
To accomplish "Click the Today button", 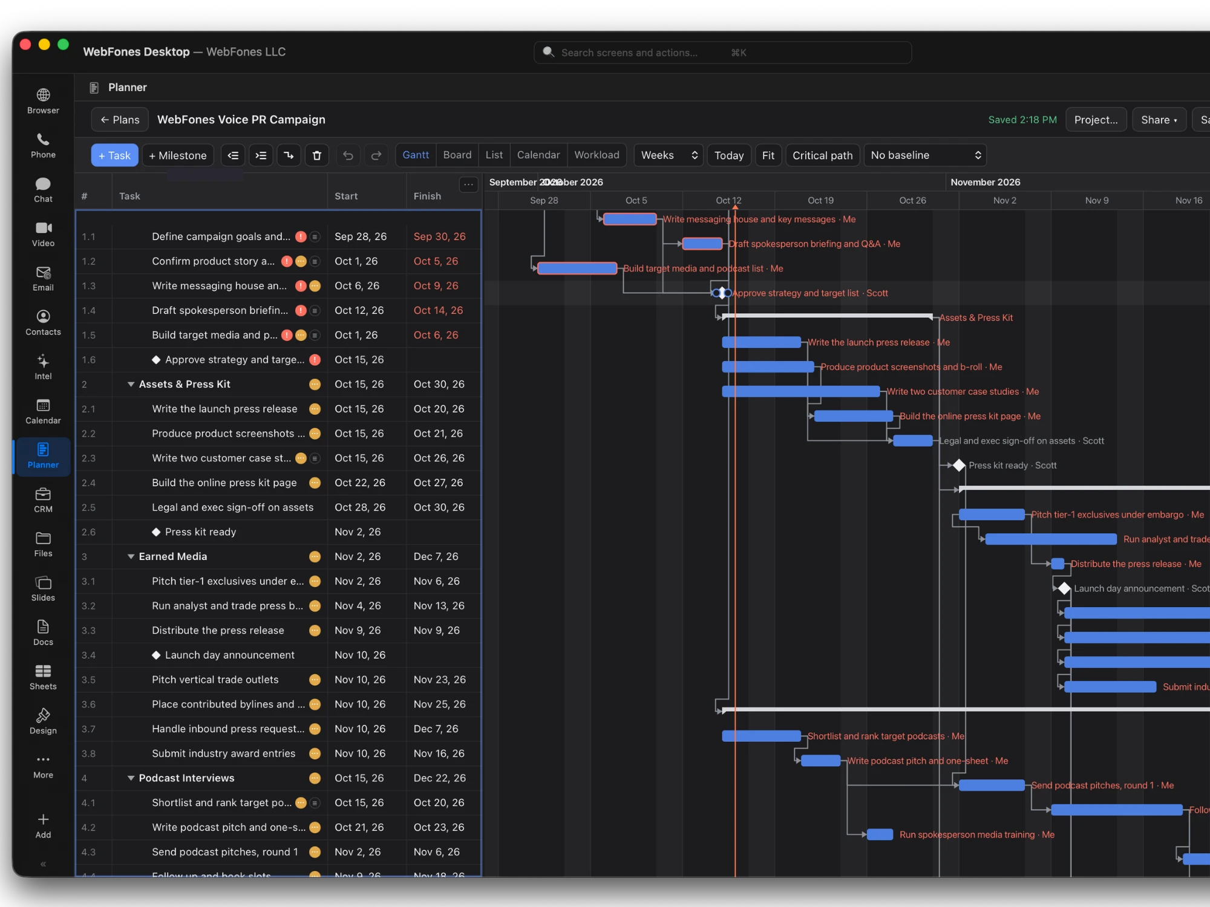I will [x=729, y=155].
